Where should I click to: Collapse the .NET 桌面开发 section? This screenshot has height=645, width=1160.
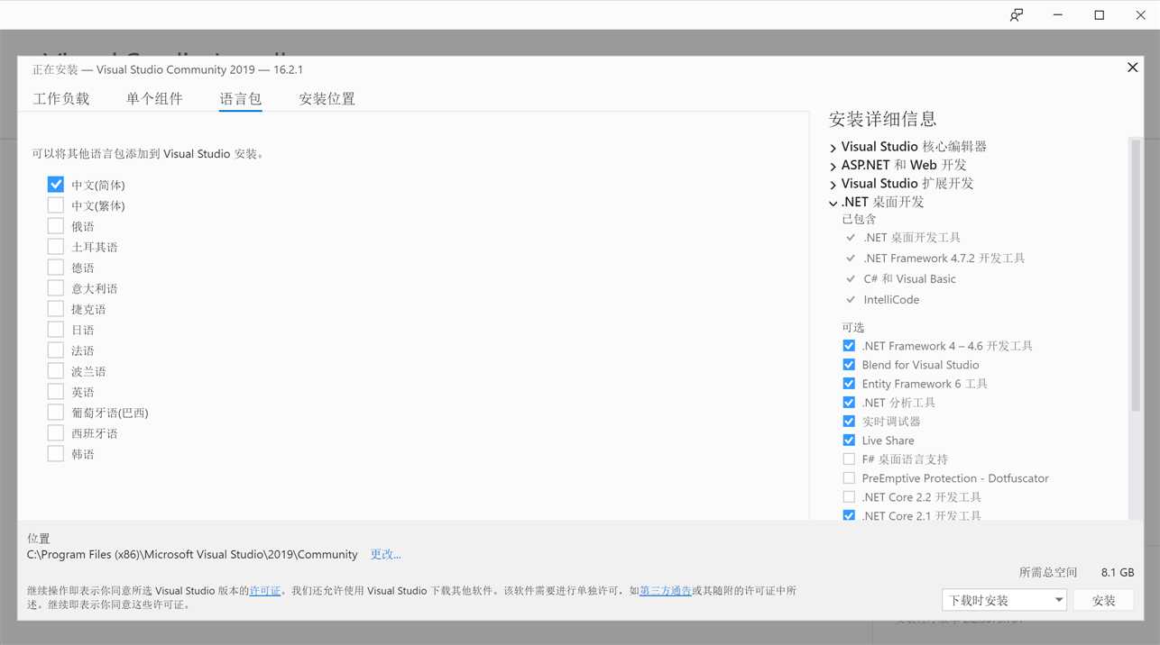[833, 203]
